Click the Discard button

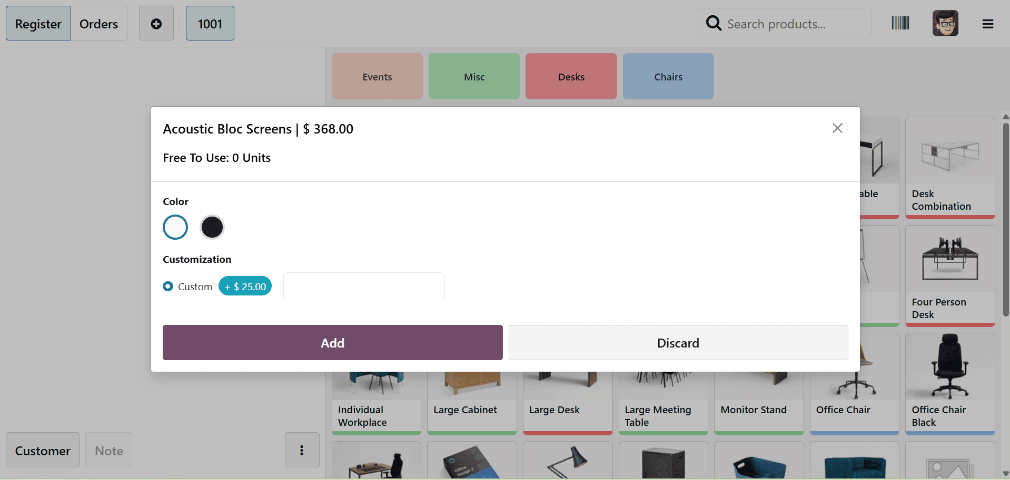[x=678, y=343]
